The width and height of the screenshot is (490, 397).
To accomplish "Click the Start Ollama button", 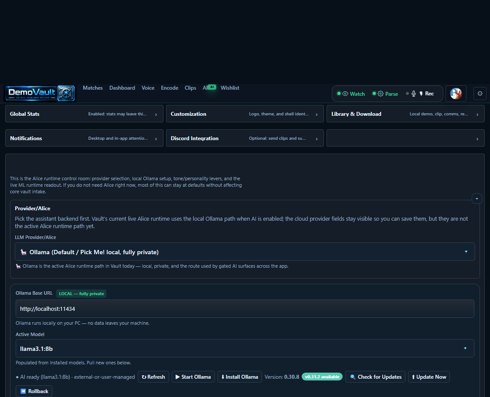I will [193, 377].
